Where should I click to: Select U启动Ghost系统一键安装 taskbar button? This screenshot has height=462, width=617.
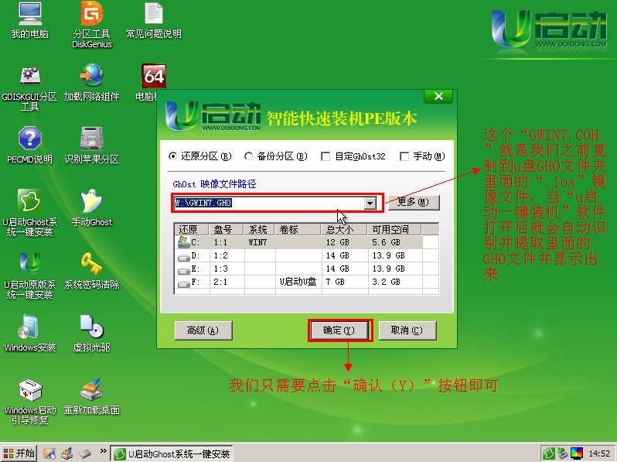click(172, 453)
